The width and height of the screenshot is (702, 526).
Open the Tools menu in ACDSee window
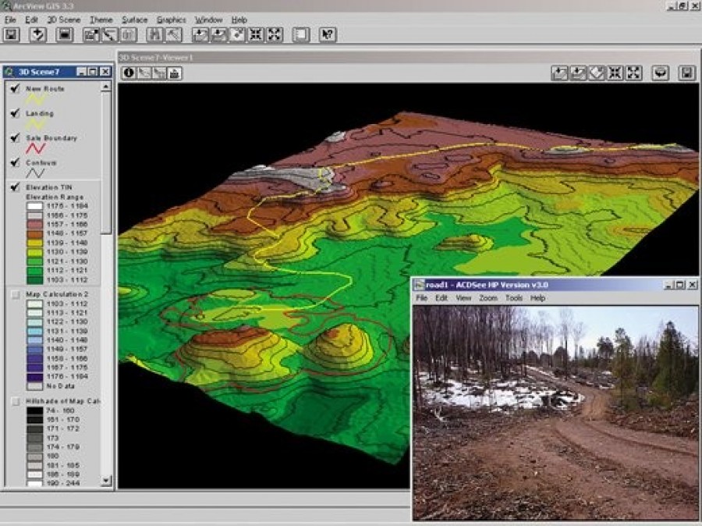513,298
